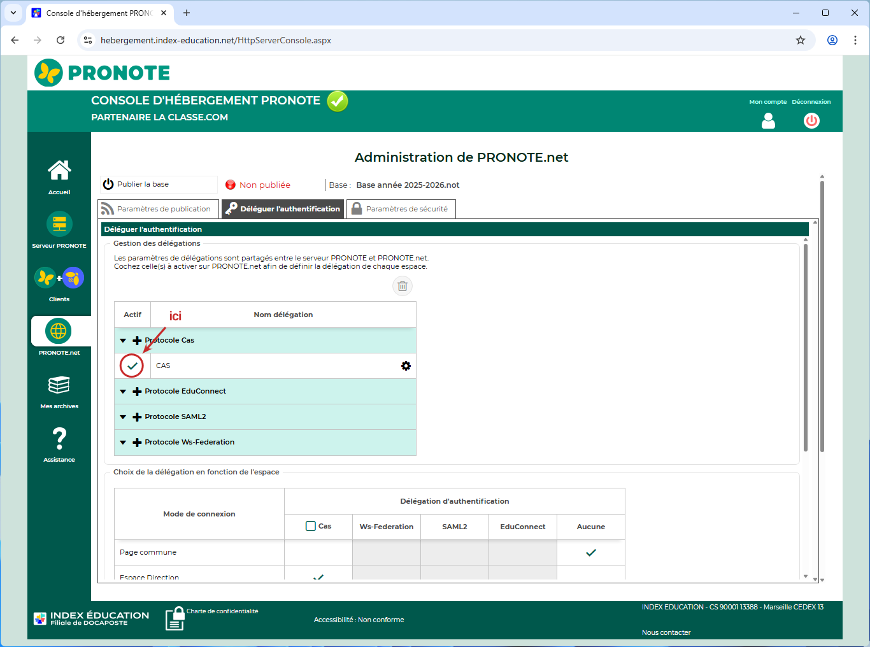The height and width of the screenshot is (647, 870).
Task: Click the Aucune column header
Action: coord(591,527)
